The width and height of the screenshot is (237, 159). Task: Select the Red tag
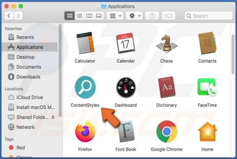pos(30,148)
